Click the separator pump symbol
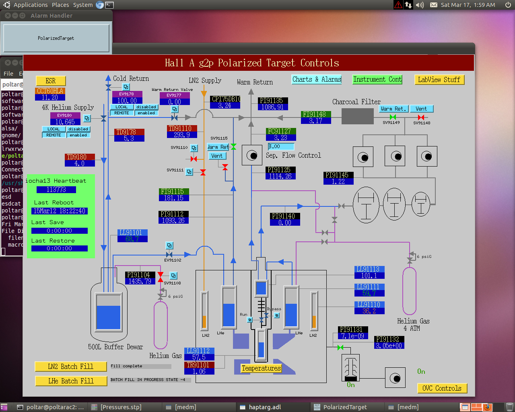Viewport: 515px width, 412px height. click(252, 155)
